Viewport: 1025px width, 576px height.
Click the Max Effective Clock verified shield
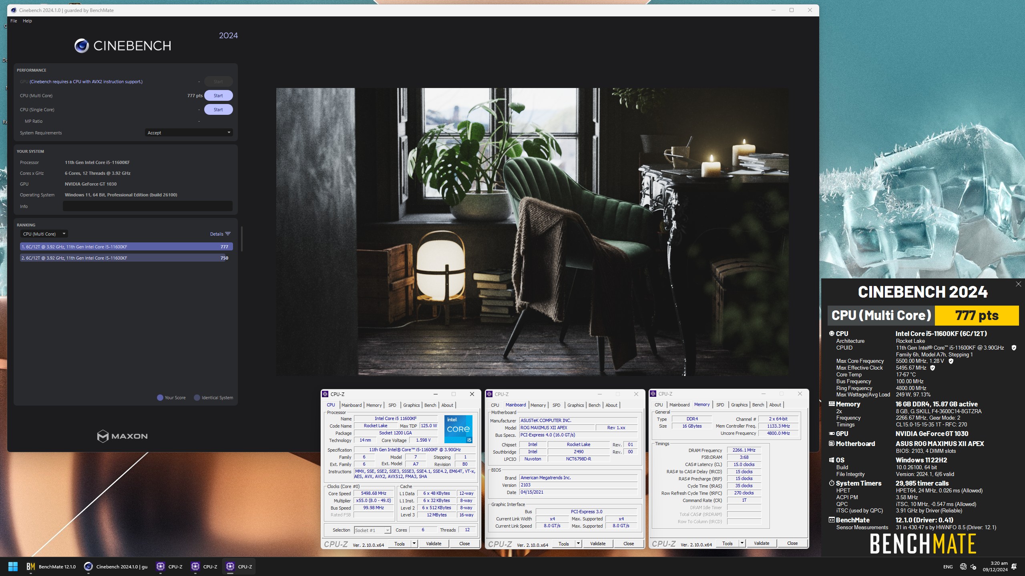click(933, 368)
